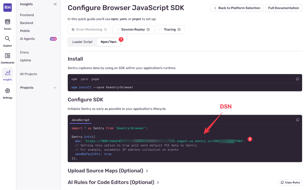Viewport: 307px width, 190px height.
Task: Copy the Sentry.init configuration code
Action: pyautogui.click(x=298, y=120)
